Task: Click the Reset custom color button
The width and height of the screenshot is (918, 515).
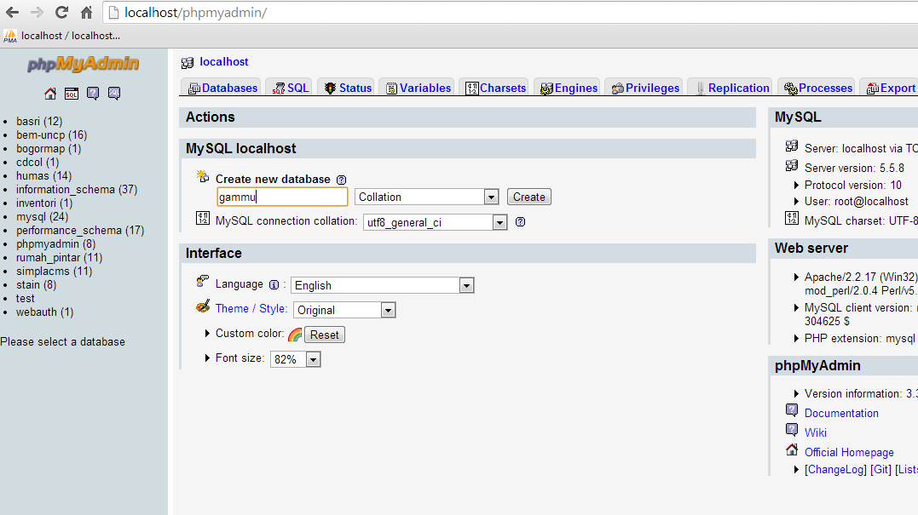Action: point(325,335)
